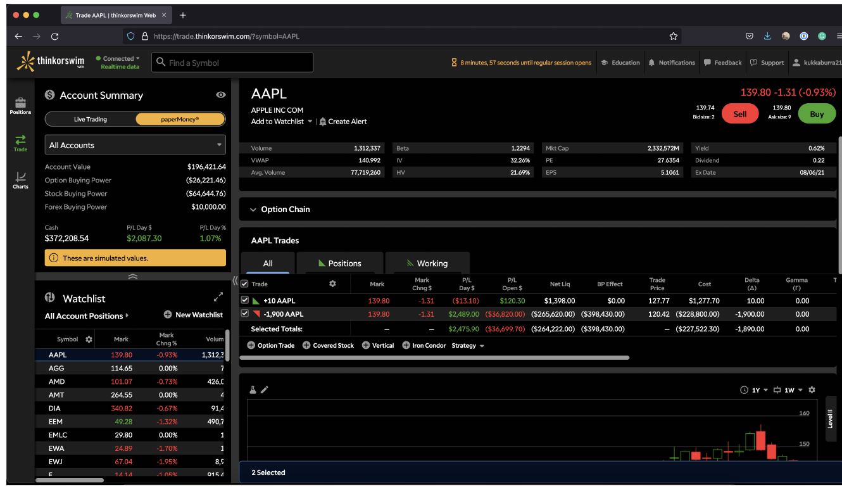This screenshot has height=494, width=842.
Task: Select the All trades tab
Action: 268,263
